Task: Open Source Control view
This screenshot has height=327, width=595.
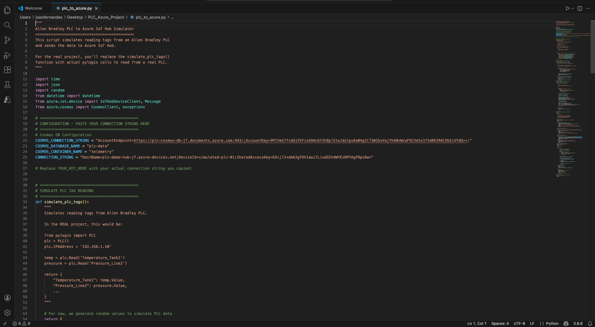Action: pos(7,40)
